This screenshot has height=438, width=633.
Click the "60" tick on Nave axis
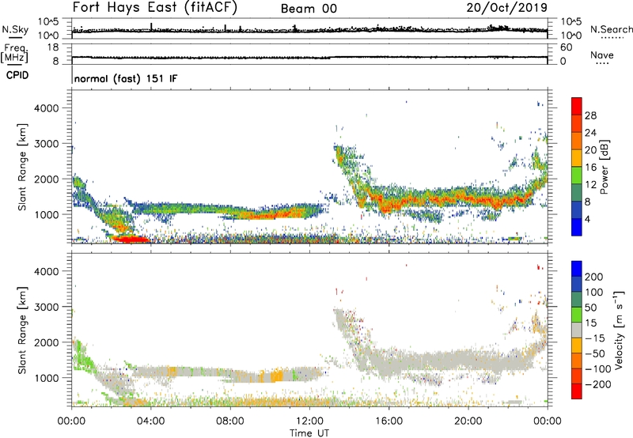point(567,47)
